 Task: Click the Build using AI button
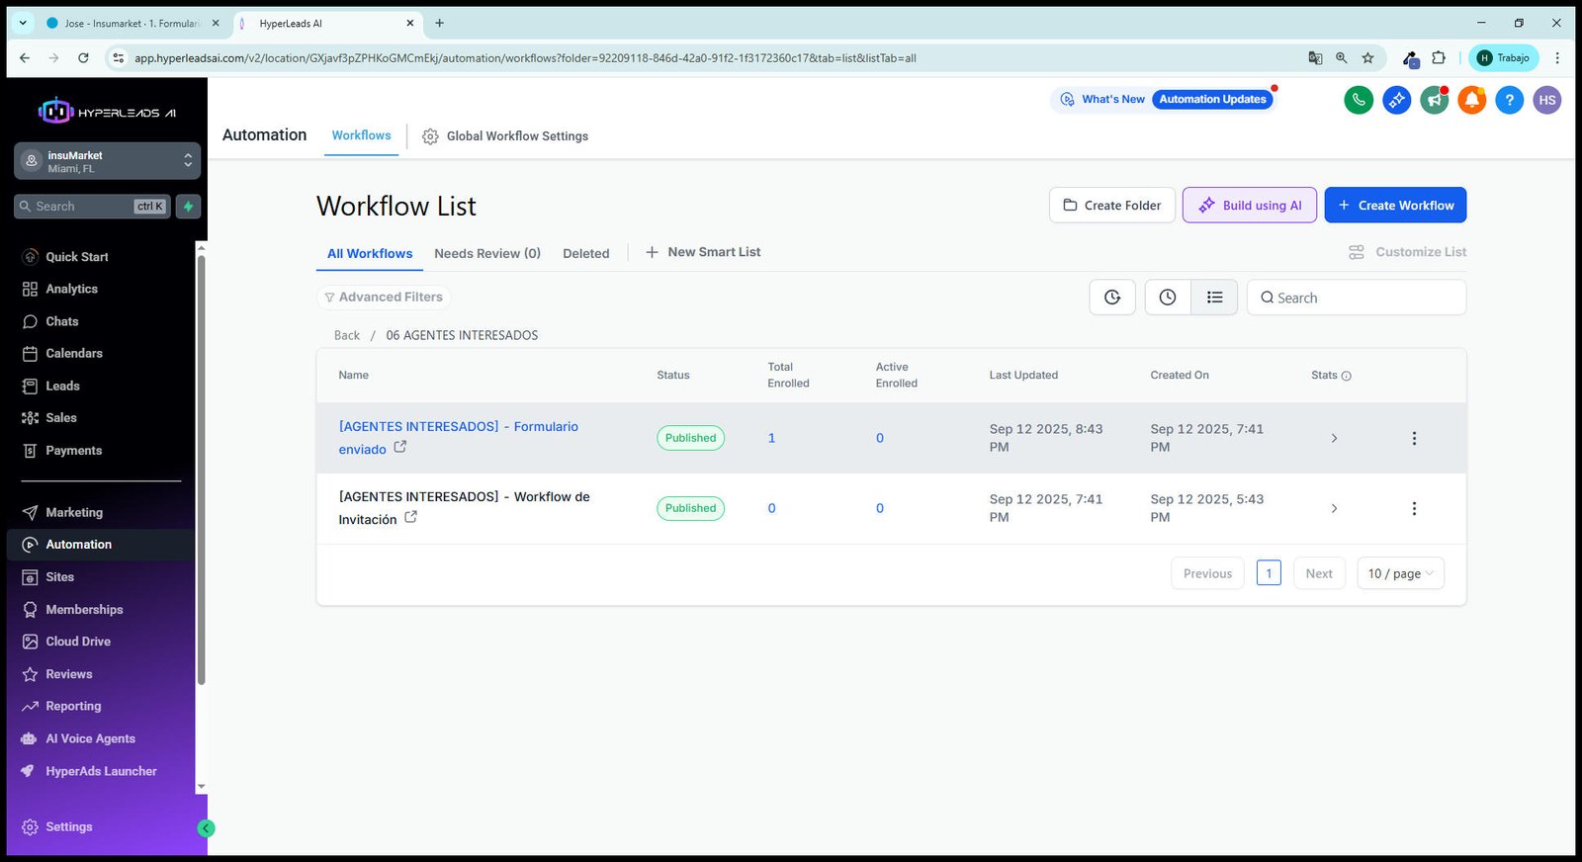click(1250, 205)
